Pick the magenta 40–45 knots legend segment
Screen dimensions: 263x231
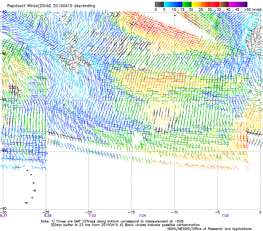[x=233, y=4]
